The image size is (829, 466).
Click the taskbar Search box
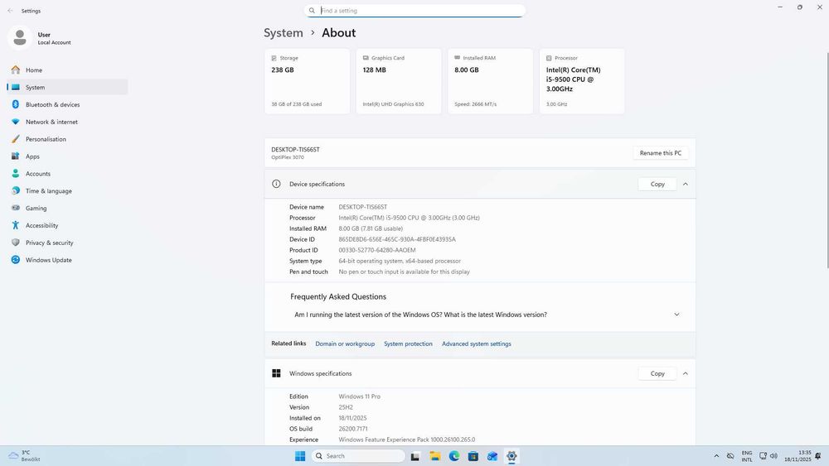(x=358, y=456)
